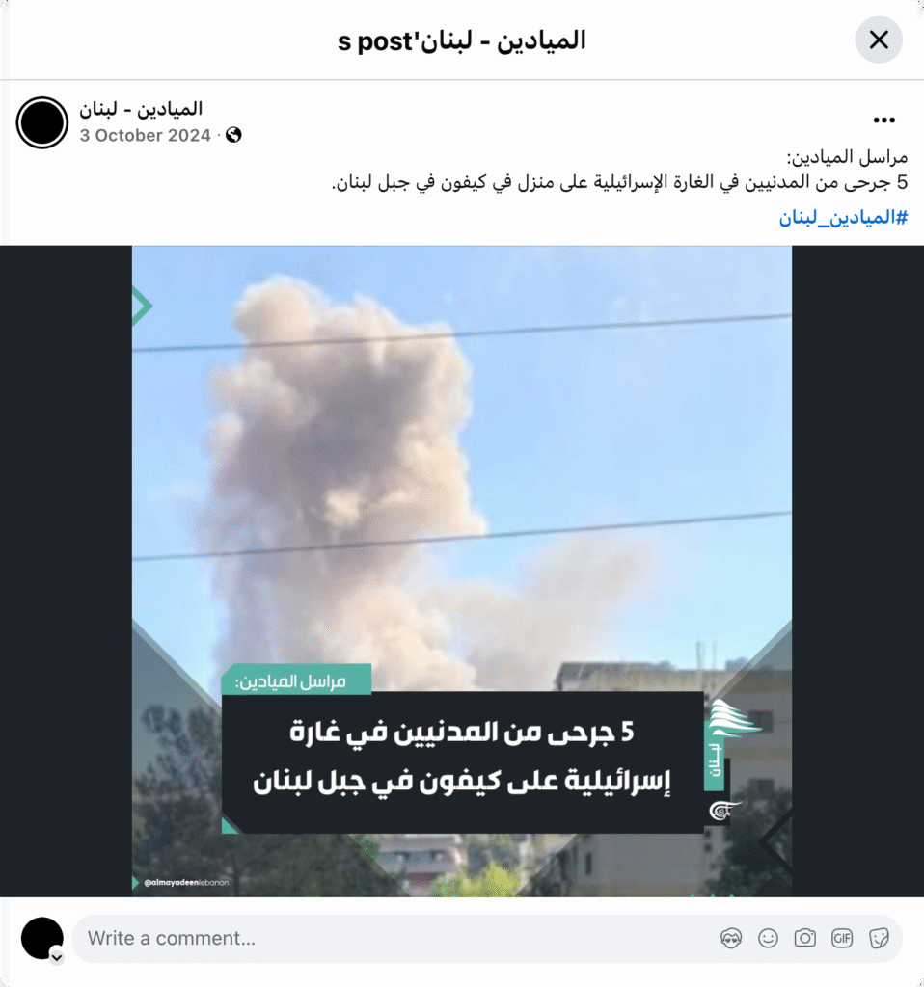Viewport: 924px width, 987px height.
Task: Open the smoke plume post image
Action: pos(462,571)
